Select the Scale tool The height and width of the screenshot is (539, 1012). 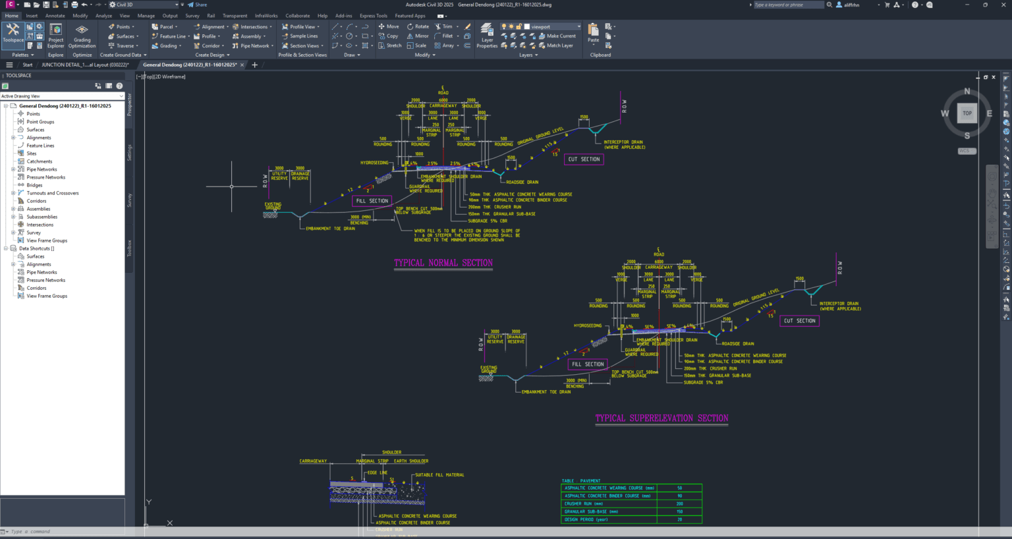pos(416,45)
